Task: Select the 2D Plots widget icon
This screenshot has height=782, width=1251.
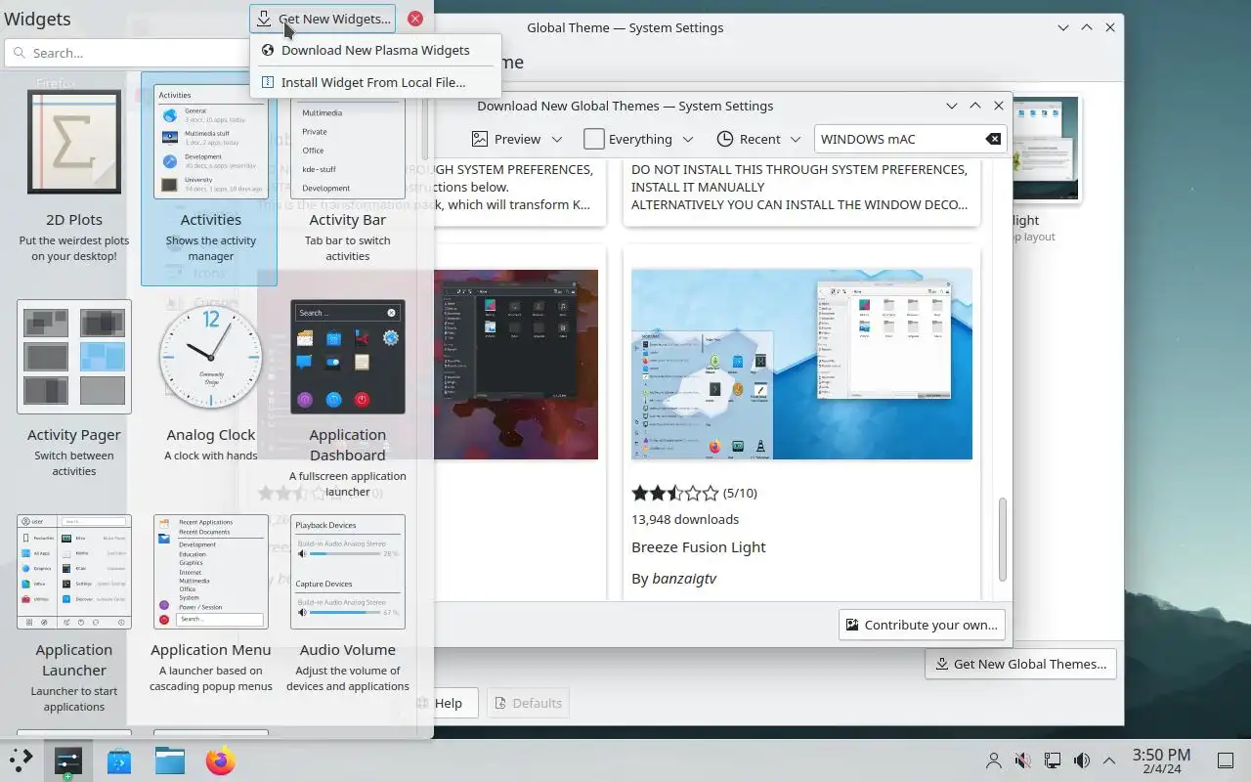Action: tap(74, 143)
